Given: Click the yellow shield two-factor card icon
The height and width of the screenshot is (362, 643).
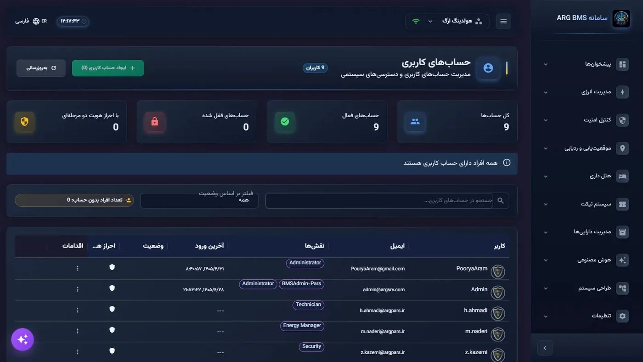Looking at the screenshot, I should (x=25, y=122).
